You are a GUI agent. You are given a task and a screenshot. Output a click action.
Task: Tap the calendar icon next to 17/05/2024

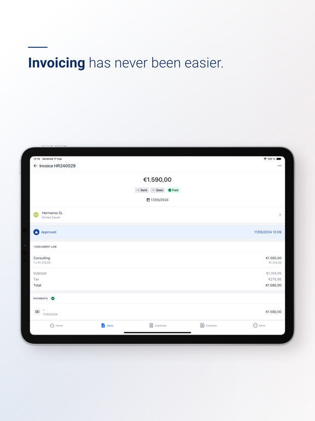point(148,200)
